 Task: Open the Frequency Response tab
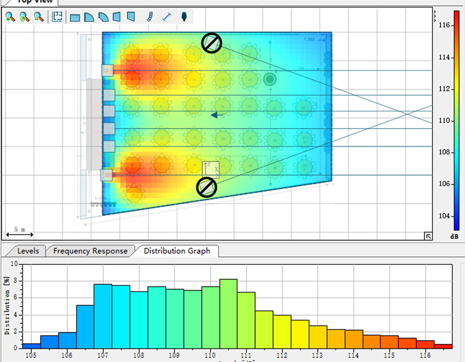[90, 251]
